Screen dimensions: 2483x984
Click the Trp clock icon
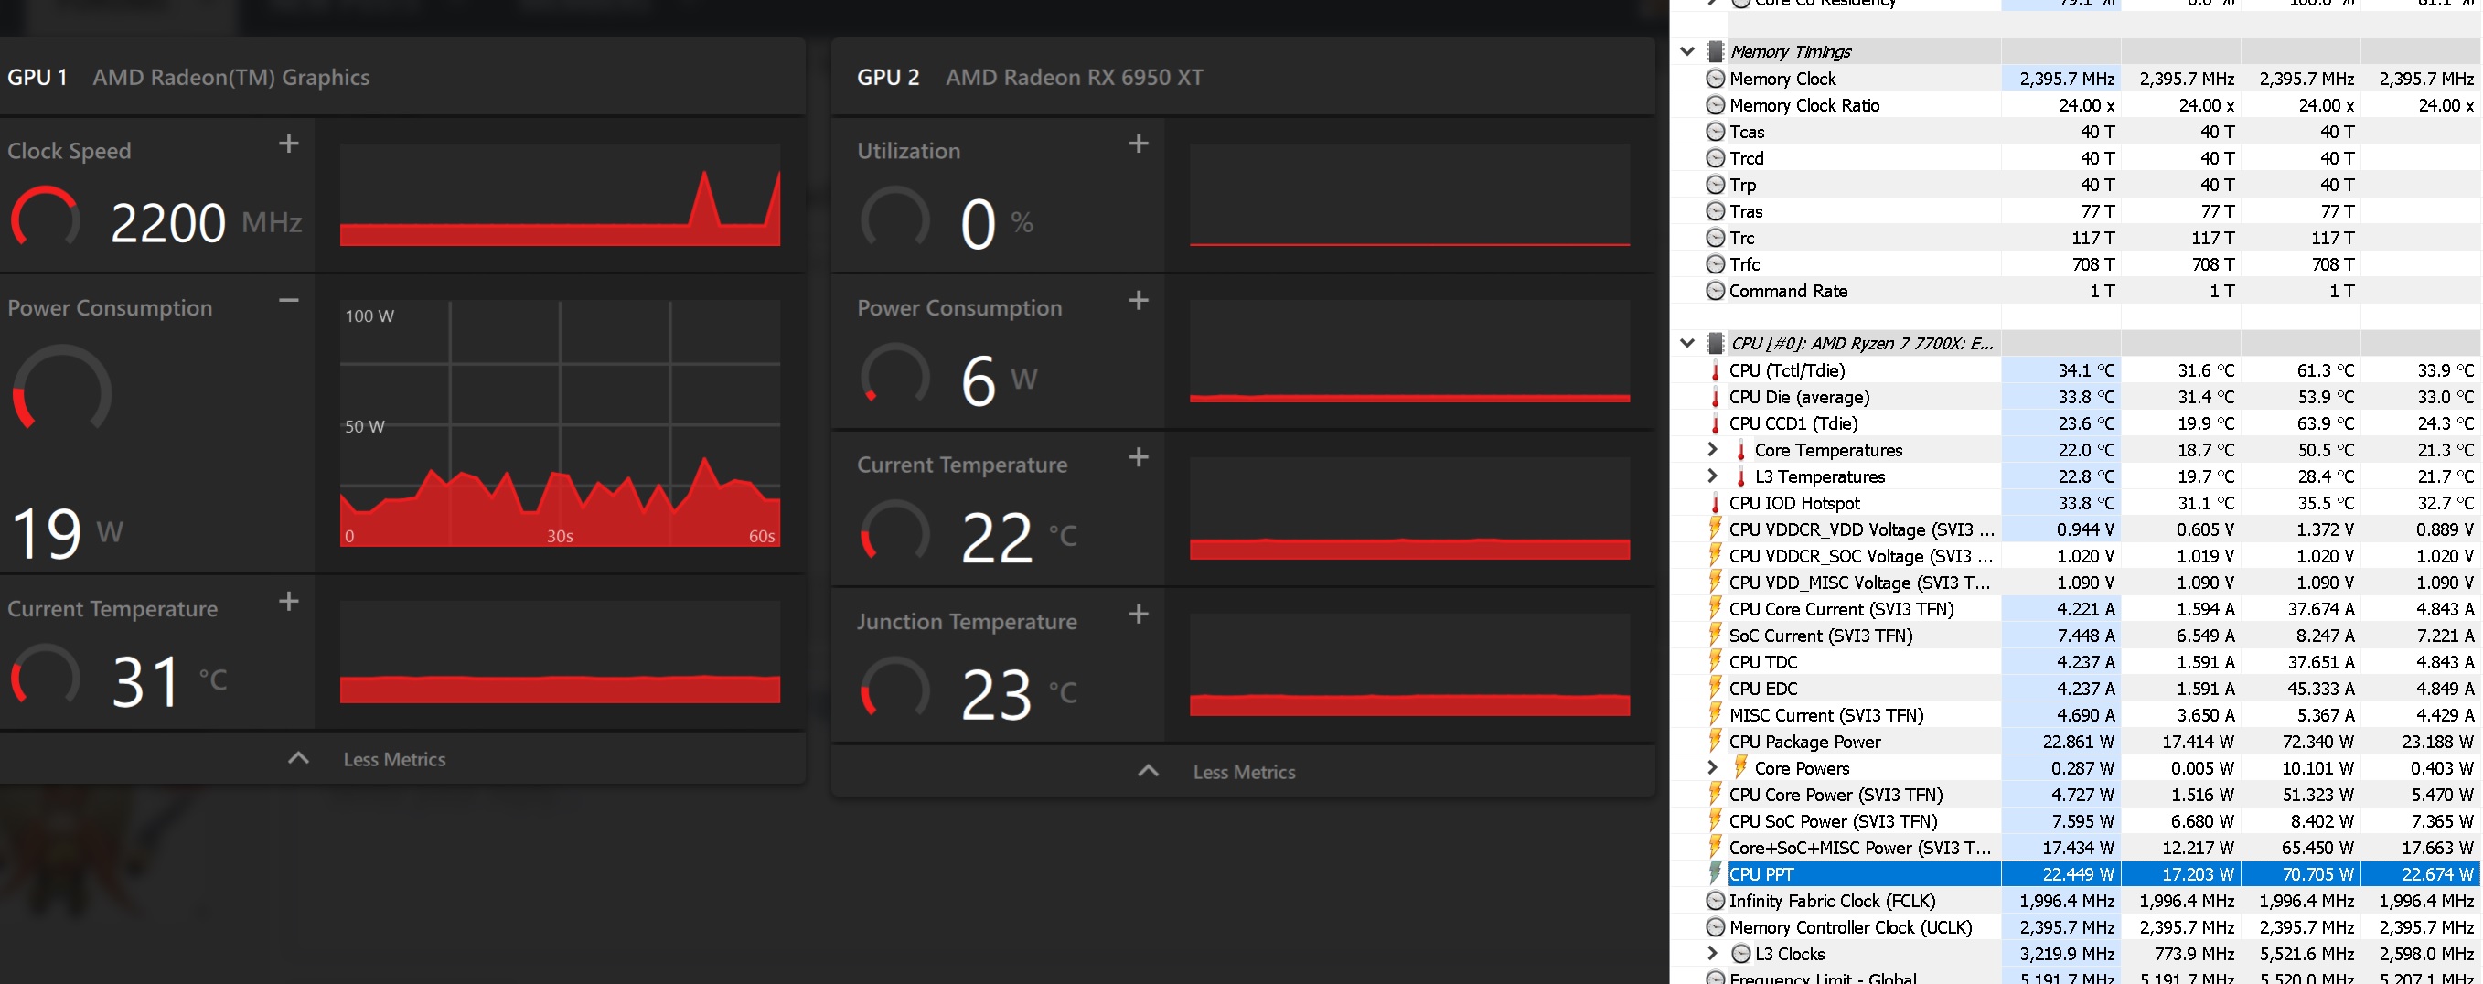coord(1715,184)
